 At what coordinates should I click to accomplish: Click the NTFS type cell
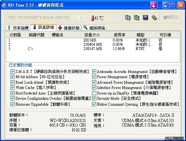pyautogui.click(x=140, y=49)
